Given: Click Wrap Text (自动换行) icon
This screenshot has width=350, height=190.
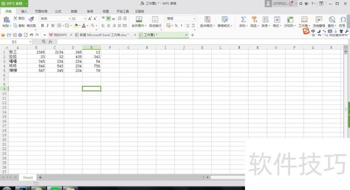Looking at the screenshot, I should tap(155, 19).
